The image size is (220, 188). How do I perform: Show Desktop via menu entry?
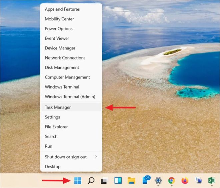click(71, 167)
